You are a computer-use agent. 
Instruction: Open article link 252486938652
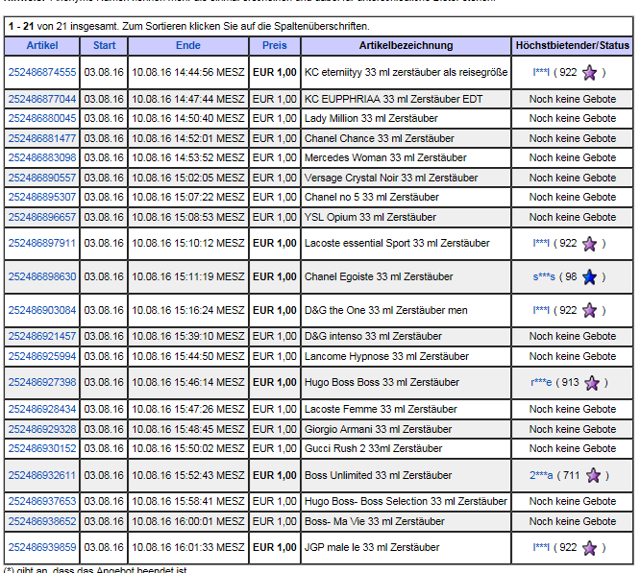click(42, 521)
